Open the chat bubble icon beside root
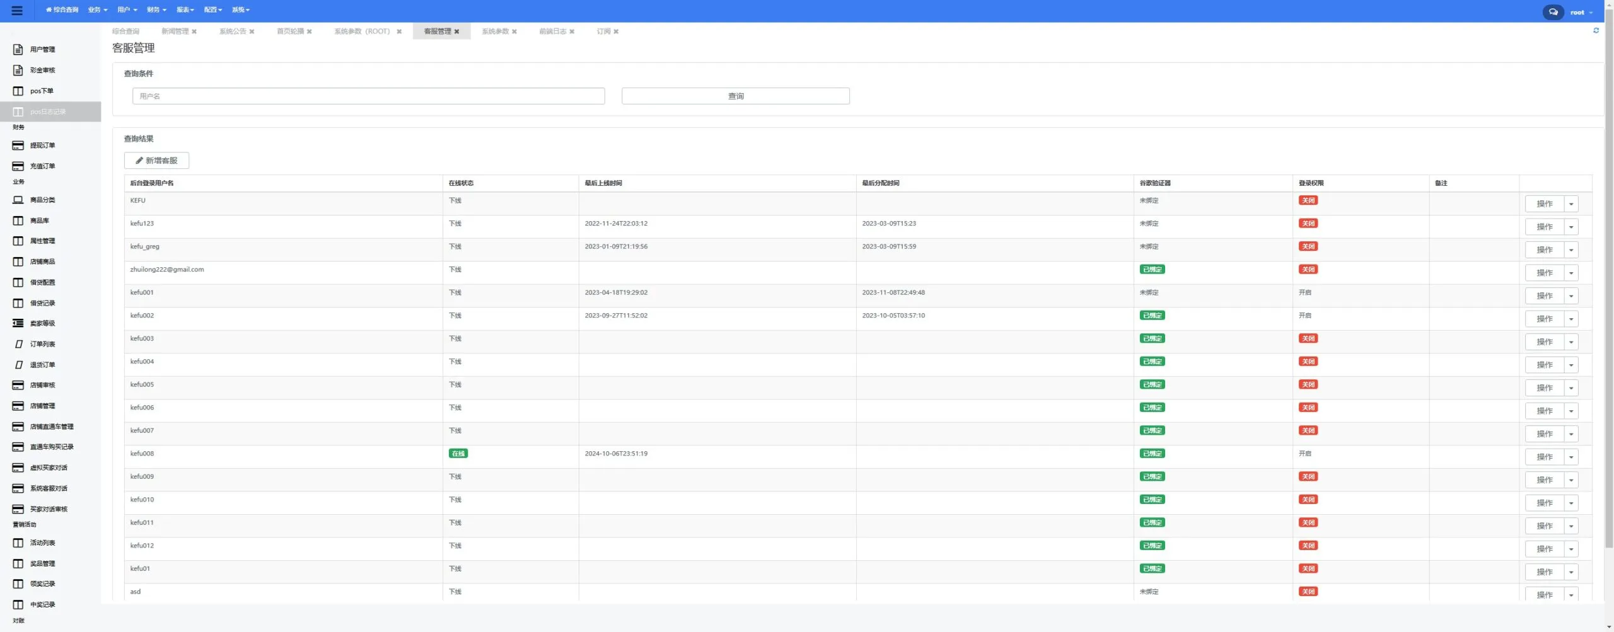 pyautogui.click(x=1553, y=12)
